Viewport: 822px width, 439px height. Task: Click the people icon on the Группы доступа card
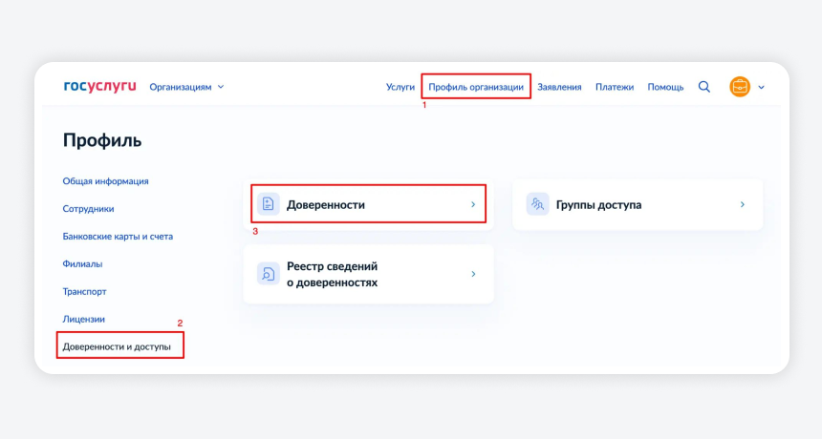pyautogui.click(x=537, y=204)
